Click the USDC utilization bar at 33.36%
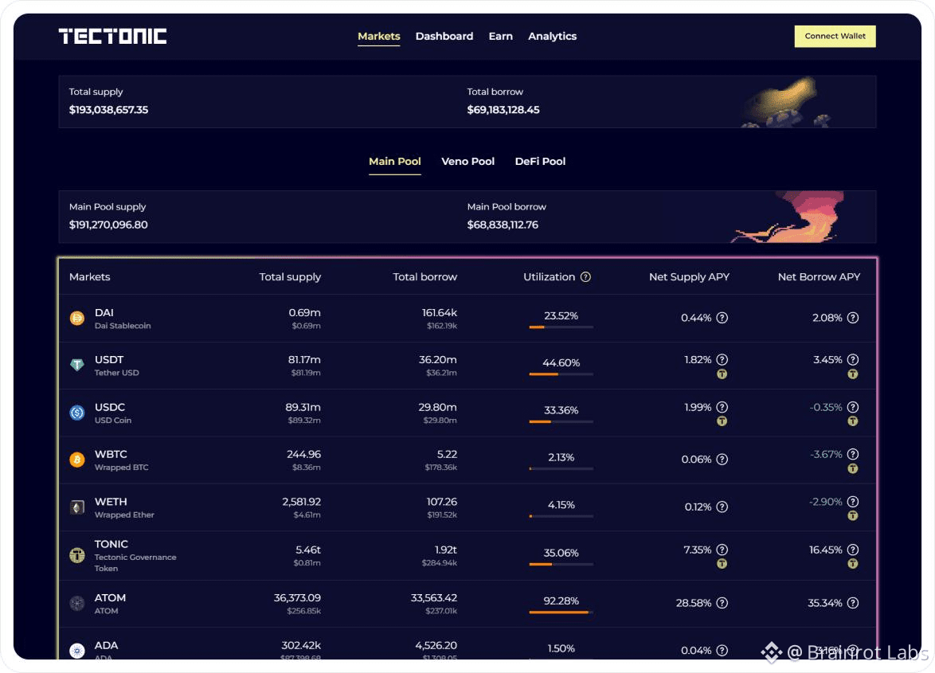935x673 pixels. (561, 421)
